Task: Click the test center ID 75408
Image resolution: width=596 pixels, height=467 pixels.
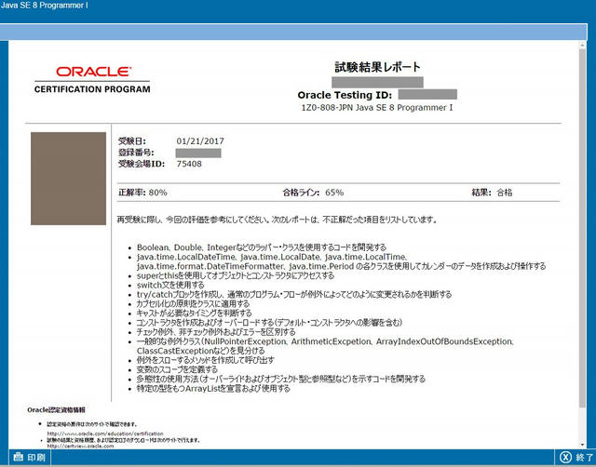Action: click(189, 164)
